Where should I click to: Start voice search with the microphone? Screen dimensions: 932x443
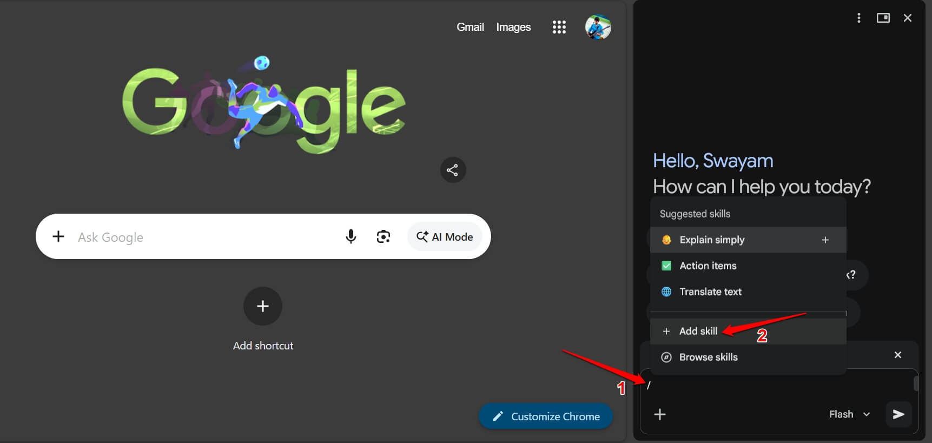coord(351,236)
